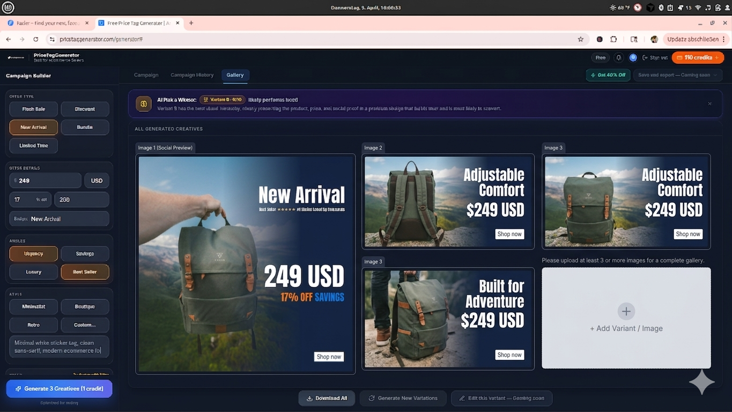Viewport: 732px width, 412px height.
Task: Open the top-right Image 3 Adjustable Comfort creative
Action: tap(626, 202)
